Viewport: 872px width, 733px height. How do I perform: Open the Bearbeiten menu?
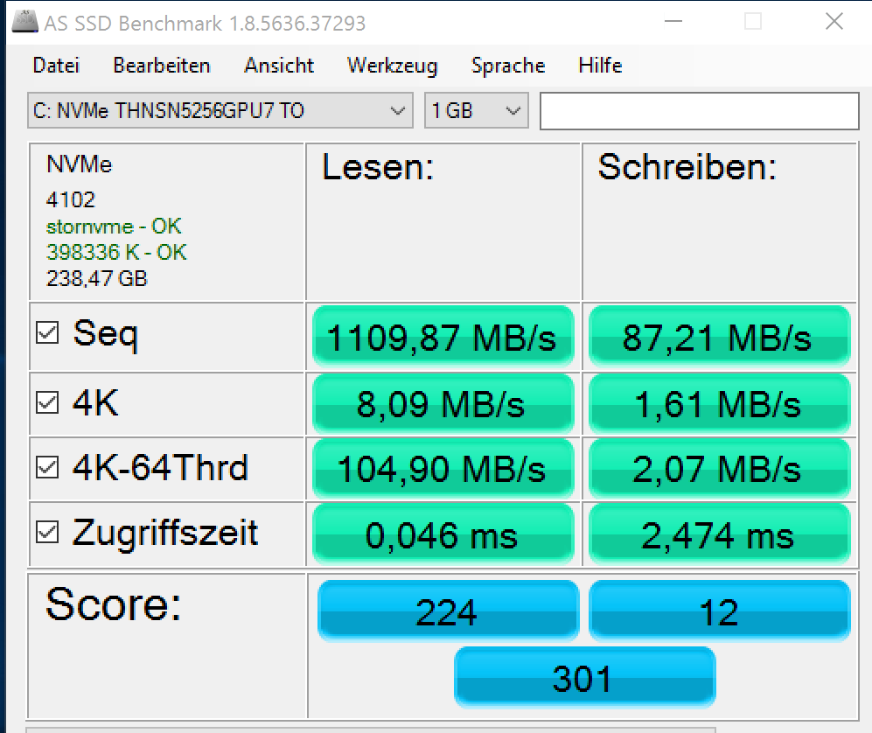(162, 66)
